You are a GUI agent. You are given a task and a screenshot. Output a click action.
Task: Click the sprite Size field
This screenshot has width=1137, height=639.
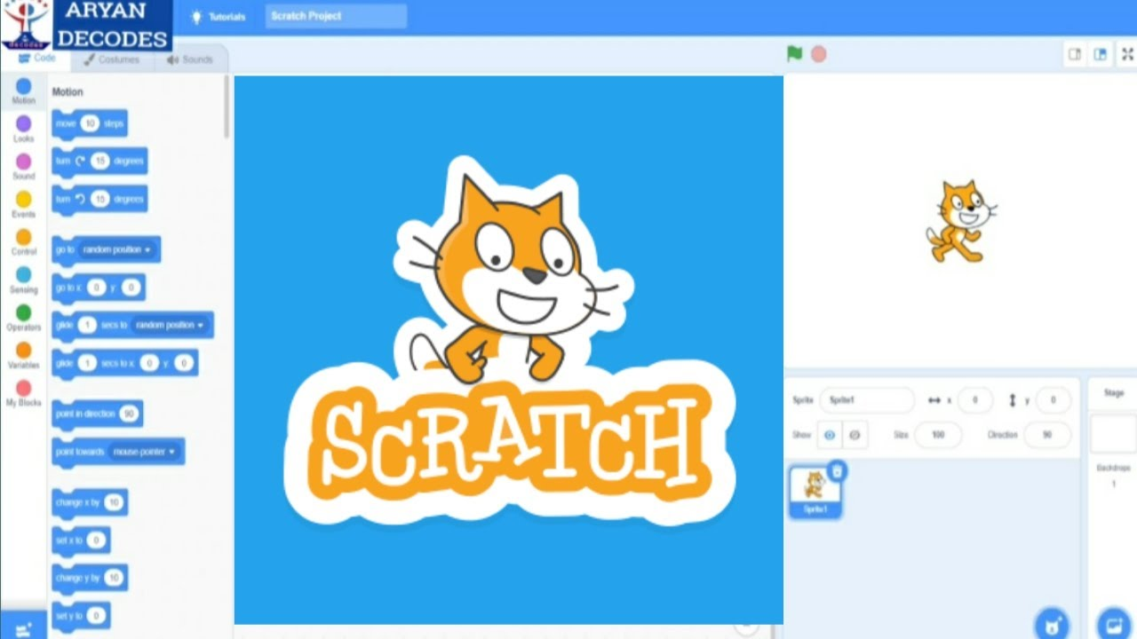(x=938, y=435)
